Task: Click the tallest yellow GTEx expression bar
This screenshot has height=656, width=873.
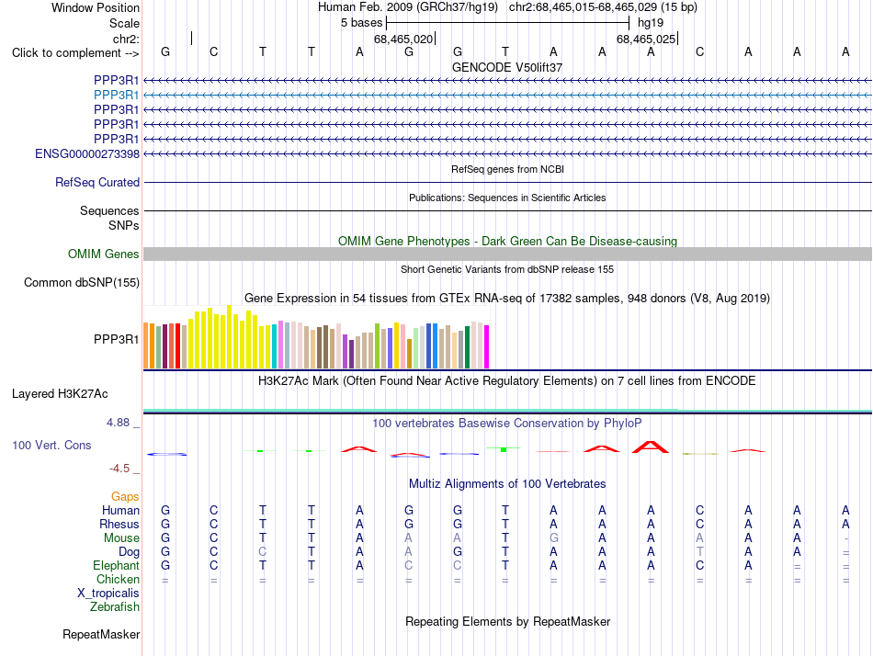Action: click(229, 337)
